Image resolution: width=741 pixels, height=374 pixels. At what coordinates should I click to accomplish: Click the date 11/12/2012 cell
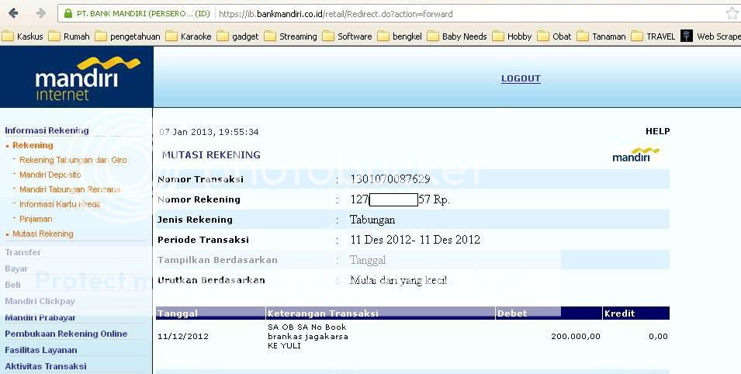pyautogui.click(x=183, y=336)
